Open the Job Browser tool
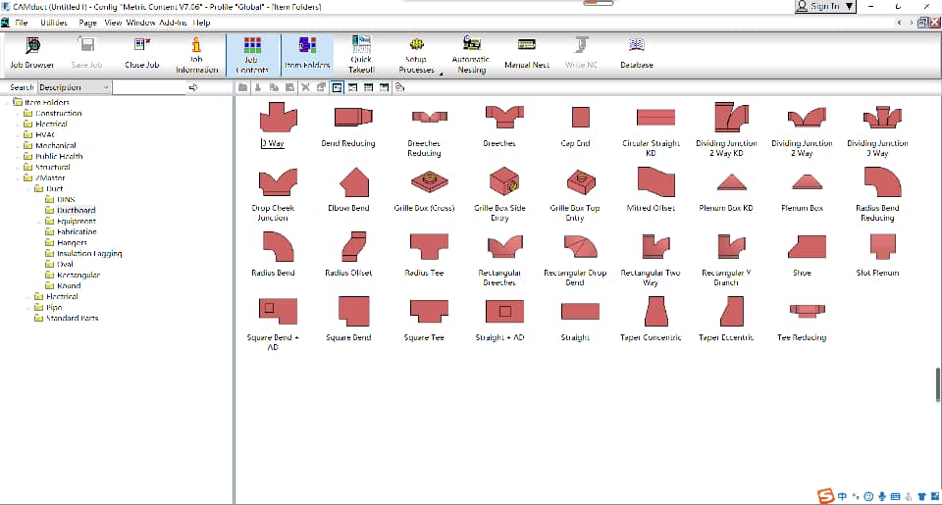942x505 pixels. coord(31,54)
